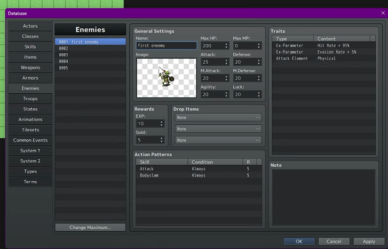Increase the Luck stepper value
This screenshot has width=388, height=249.
click(x=259, y=93)
